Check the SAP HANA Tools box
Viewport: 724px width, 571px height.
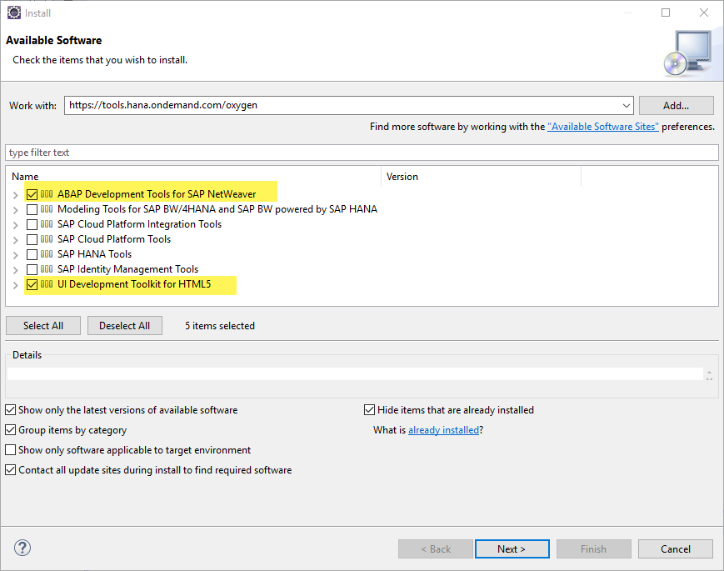[32, 254]
